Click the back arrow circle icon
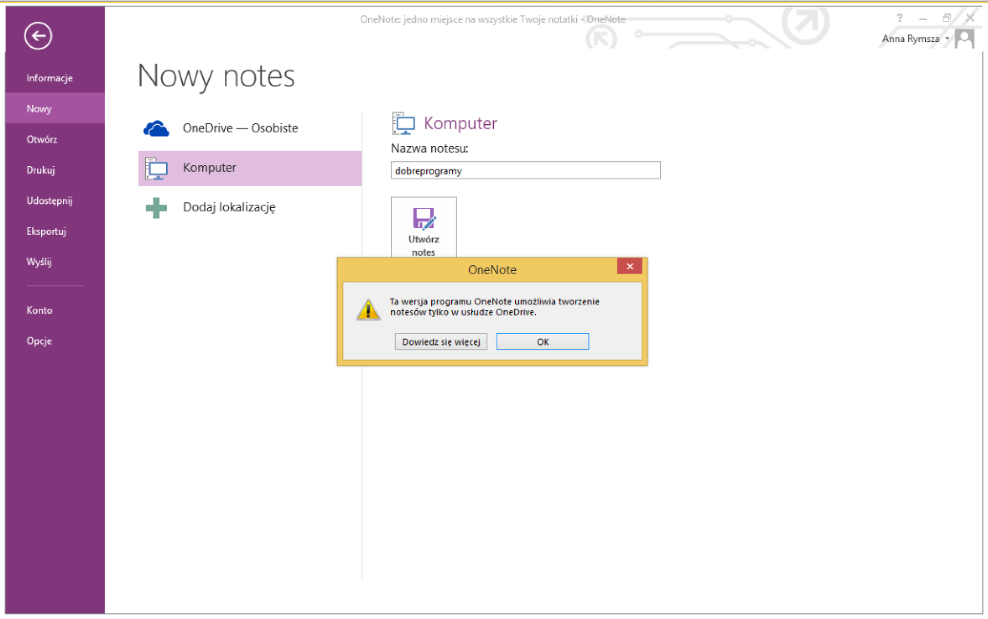The height and width of the screenshot is (619, 988). tap(38, 36)
